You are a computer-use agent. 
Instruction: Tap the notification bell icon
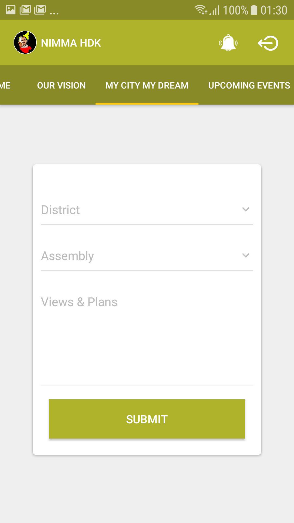pyautogui.click(x=228, y=43)
